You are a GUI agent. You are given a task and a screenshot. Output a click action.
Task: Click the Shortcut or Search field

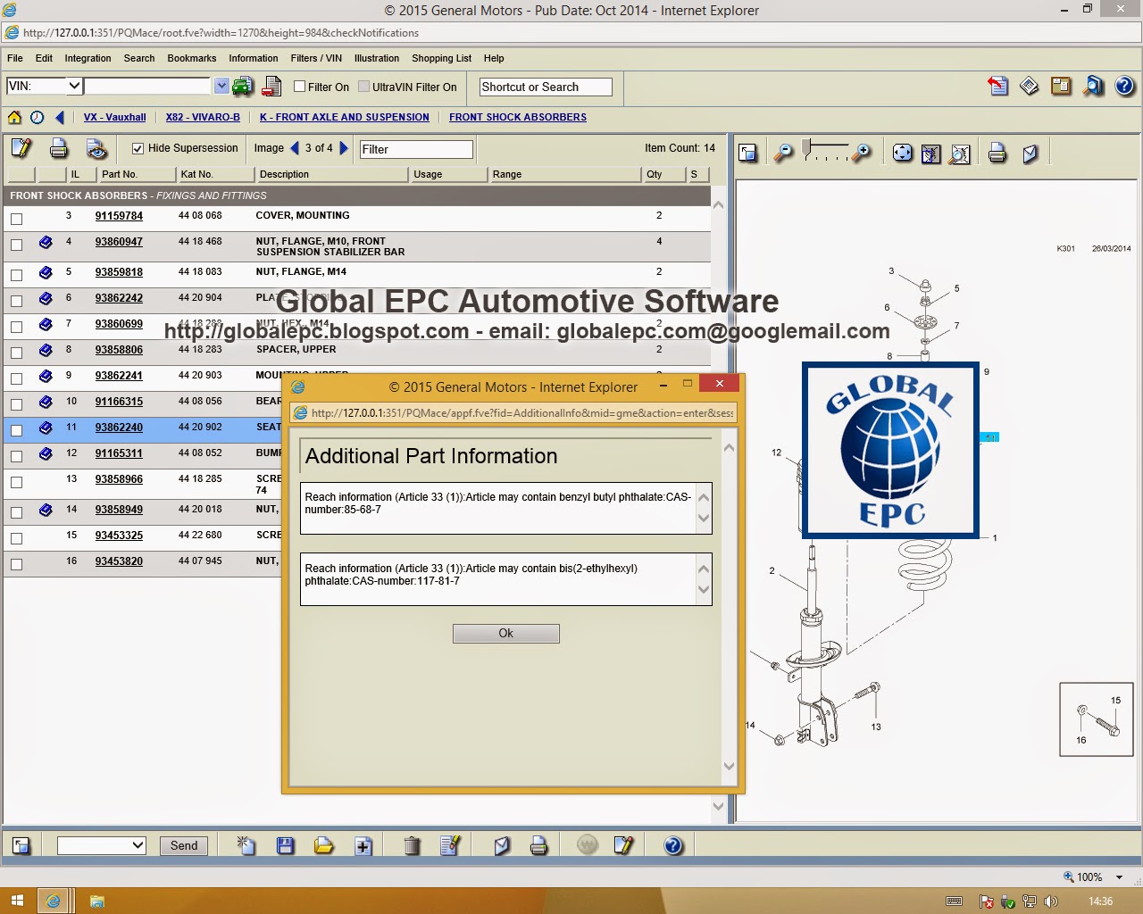tap(546, 87)
